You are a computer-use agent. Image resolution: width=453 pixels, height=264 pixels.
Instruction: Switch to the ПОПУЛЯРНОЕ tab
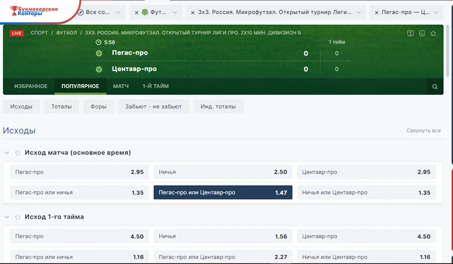coord(80,86)
